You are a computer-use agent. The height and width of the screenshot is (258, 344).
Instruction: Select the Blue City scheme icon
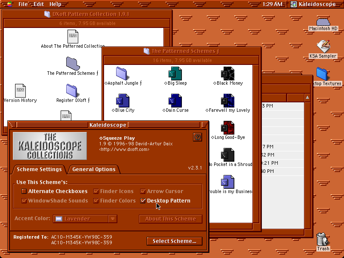click(123, 101)
